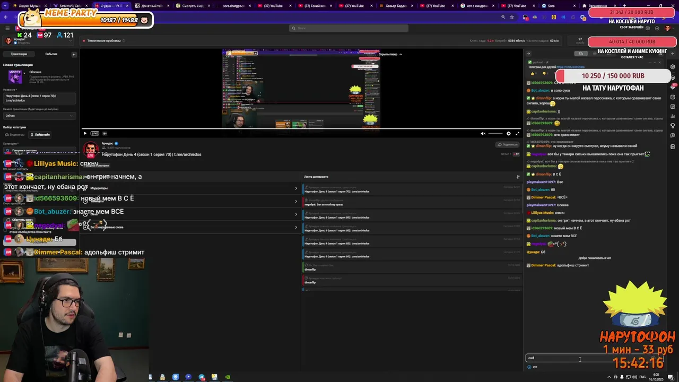Open the Арчедос channel avatar
The height and width of the screenshot is (382, 679).
point(91,149)
